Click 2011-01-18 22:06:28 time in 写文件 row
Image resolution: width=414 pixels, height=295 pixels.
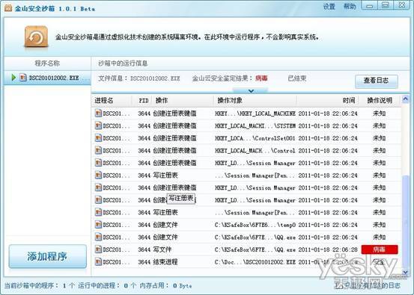pos(328,249)
